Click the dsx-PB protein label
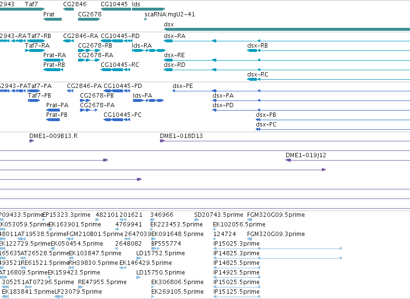The width and height of the screenshot is (410, 299). [266, 115]
